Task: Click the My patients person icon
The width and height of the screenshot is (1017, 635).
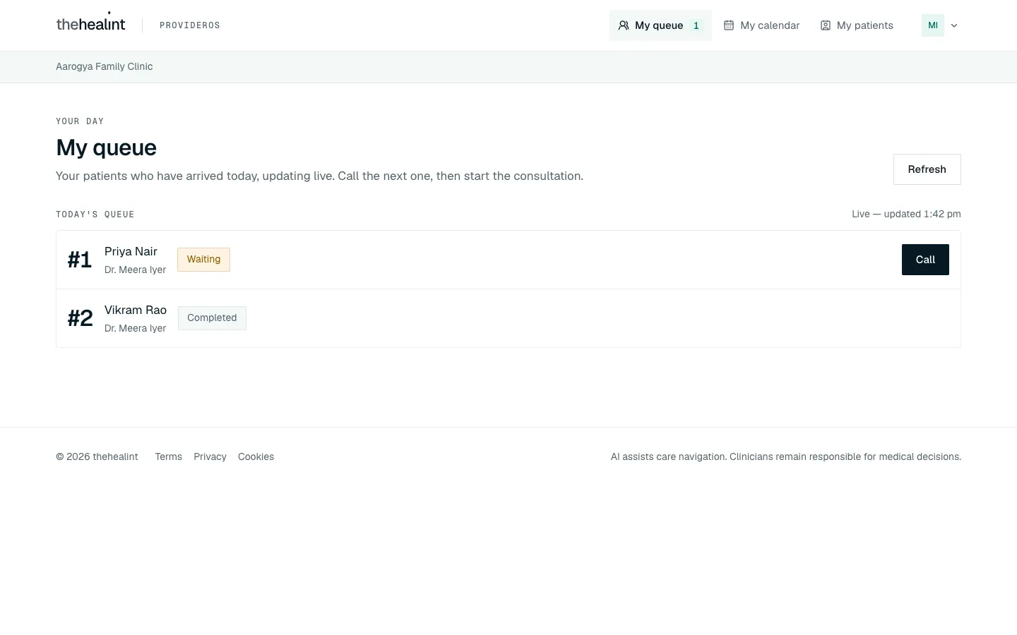Action: point(825,25)
